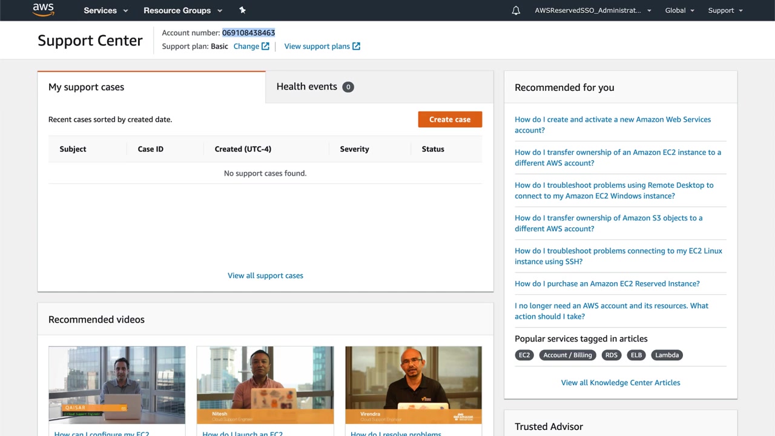The height and width of the screenshot is (436, 775).
Task: Play the Nitesh video thumbnail
Action: point(265,385)
